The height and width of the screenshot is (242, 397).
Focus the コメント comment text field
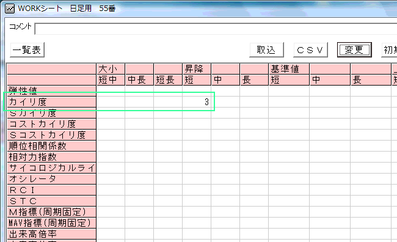pyautogui.click(x=216, y=29)
